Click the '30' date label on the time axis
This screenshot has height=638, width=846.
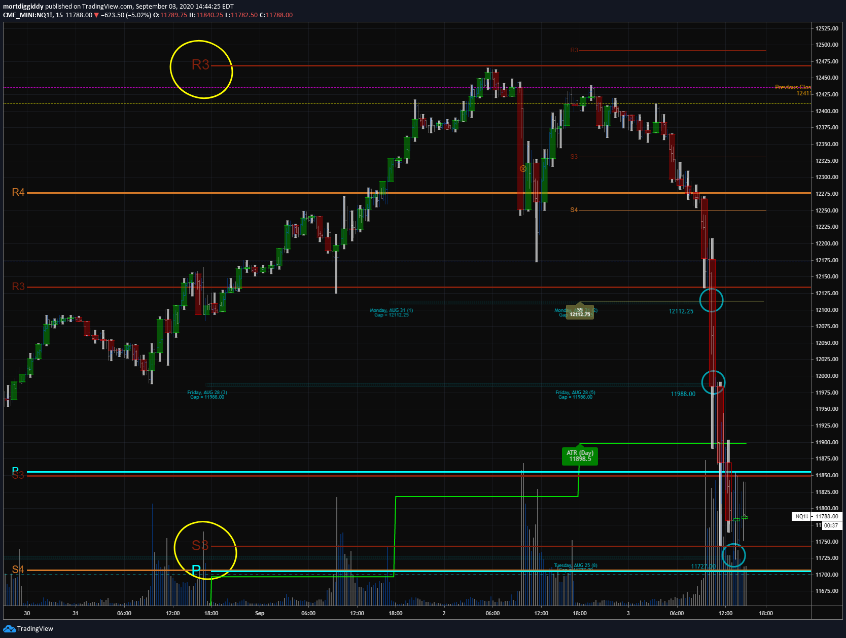coord(27,613)
